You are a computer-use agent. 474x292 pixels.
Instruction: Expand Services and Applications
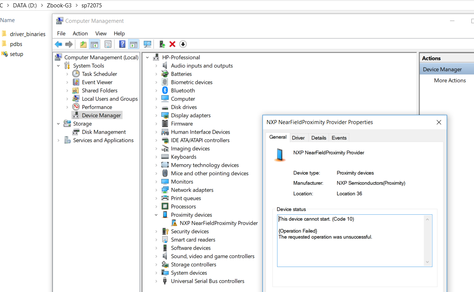tap(58, 140)
